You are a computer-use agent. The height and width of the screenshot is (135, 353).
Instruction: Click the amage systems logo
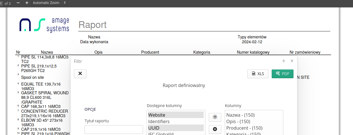(x=44, y=25)
